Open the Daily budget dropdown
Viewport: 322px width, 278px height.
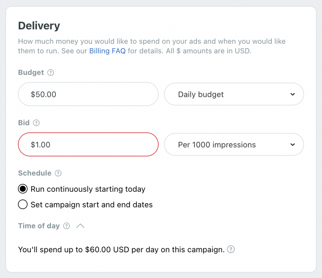[234, 94]
